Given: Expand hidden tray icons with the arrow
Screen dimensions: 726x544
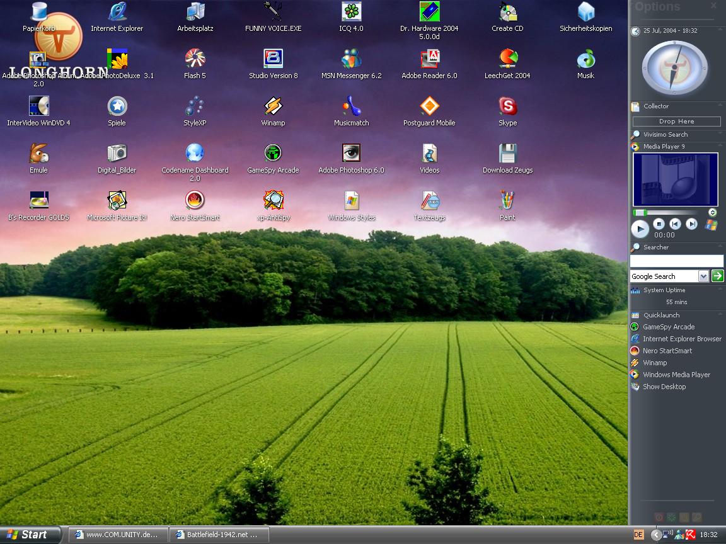Looking at the screenshot, I should click(x=656, y=535).
